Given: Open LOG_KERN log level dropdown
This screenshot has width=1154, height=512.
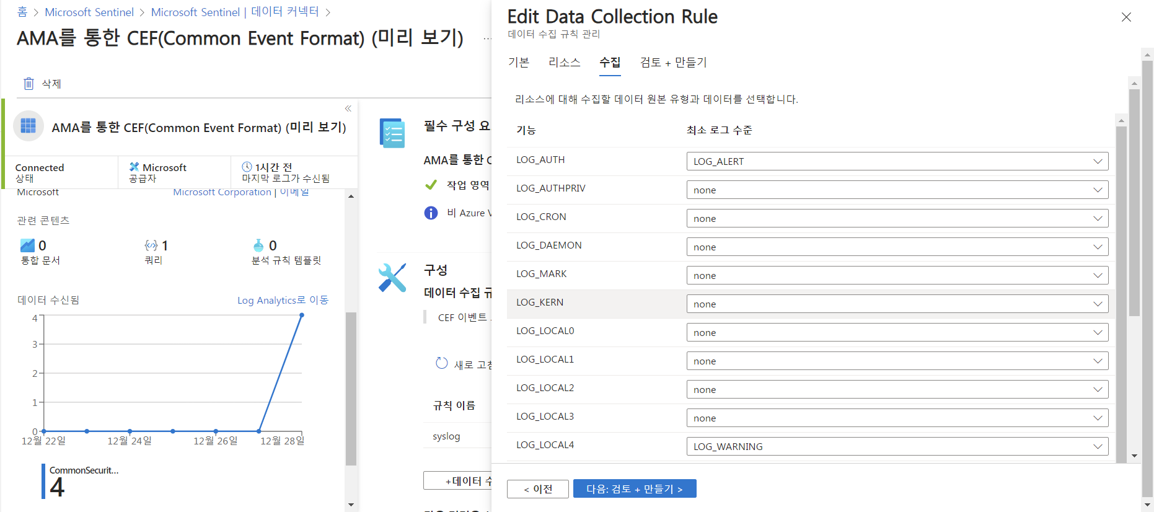Looking at the screenshot, I should point(897,304).
